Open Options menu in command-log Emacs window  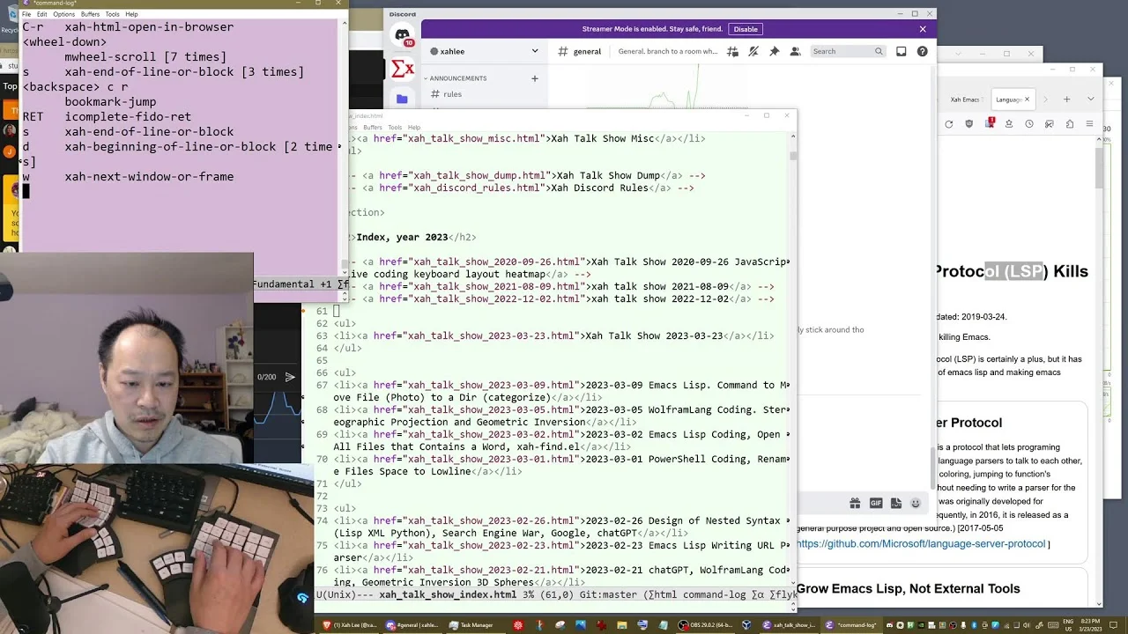coord(63,14)
